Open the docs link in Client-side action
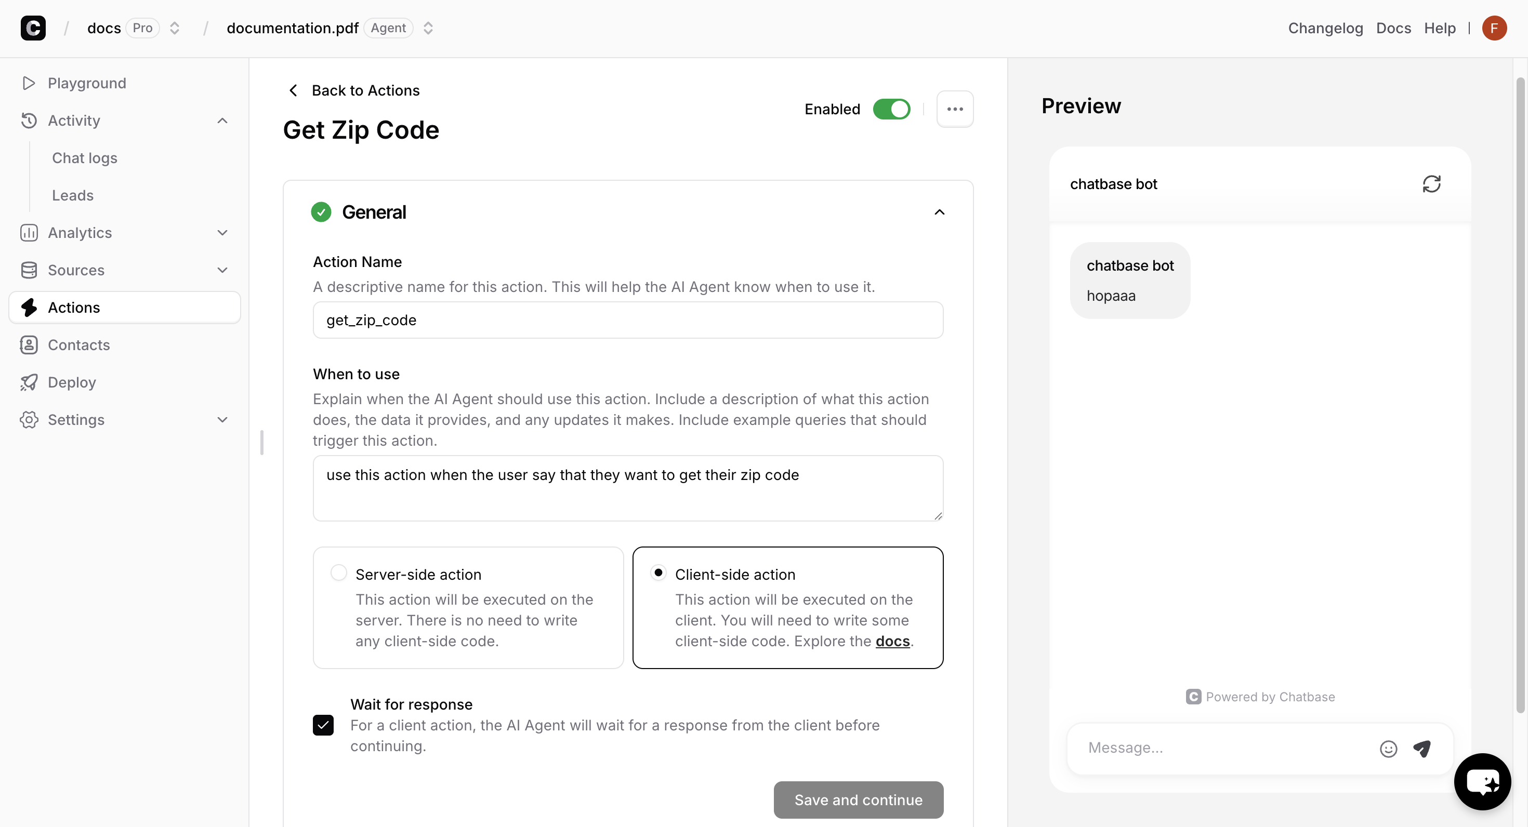The height and width of the screenshot is (827, 1528). [x=892, y=642]
